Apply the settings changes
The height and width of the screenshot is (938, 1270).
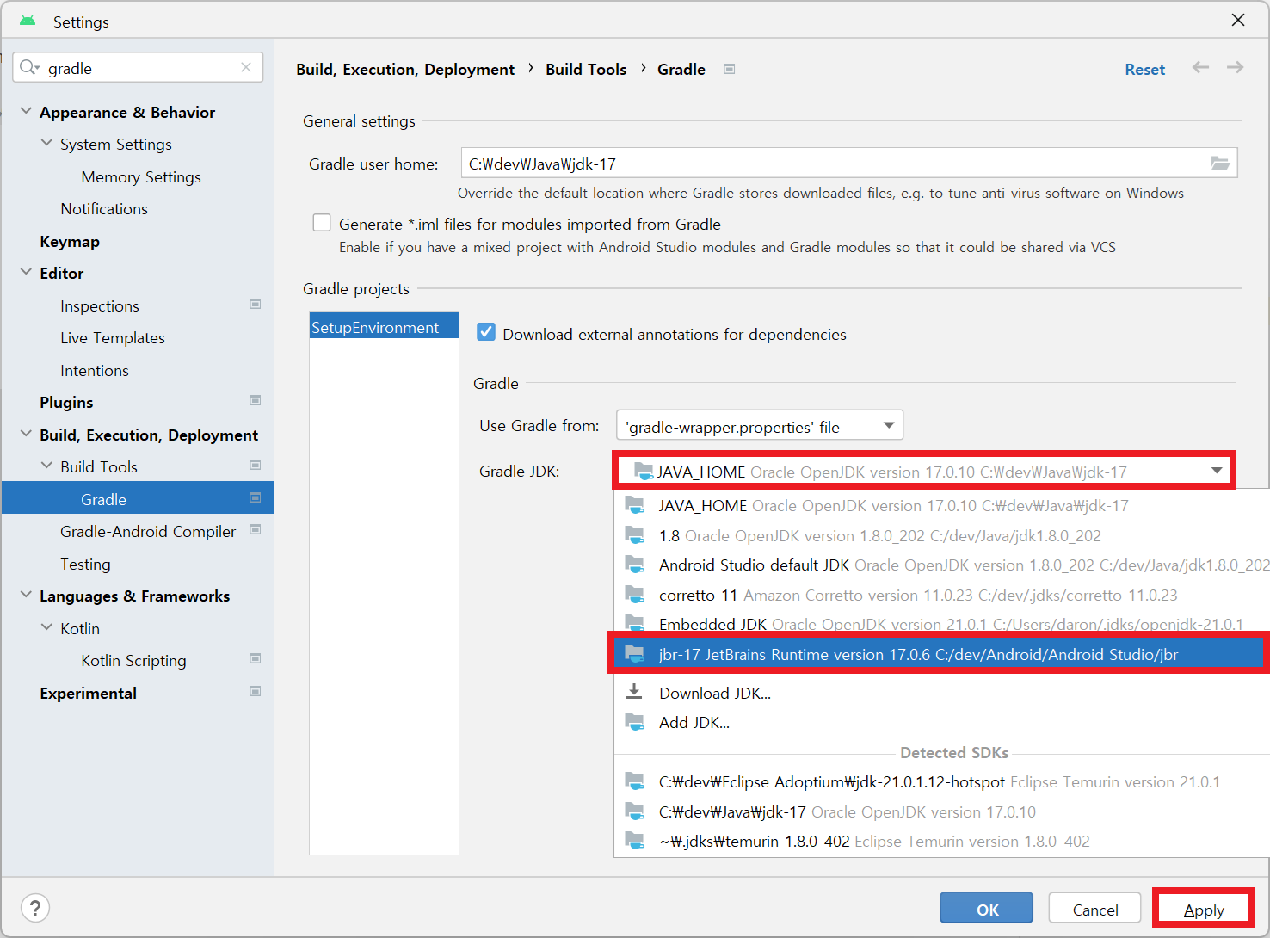point(1203,910)
